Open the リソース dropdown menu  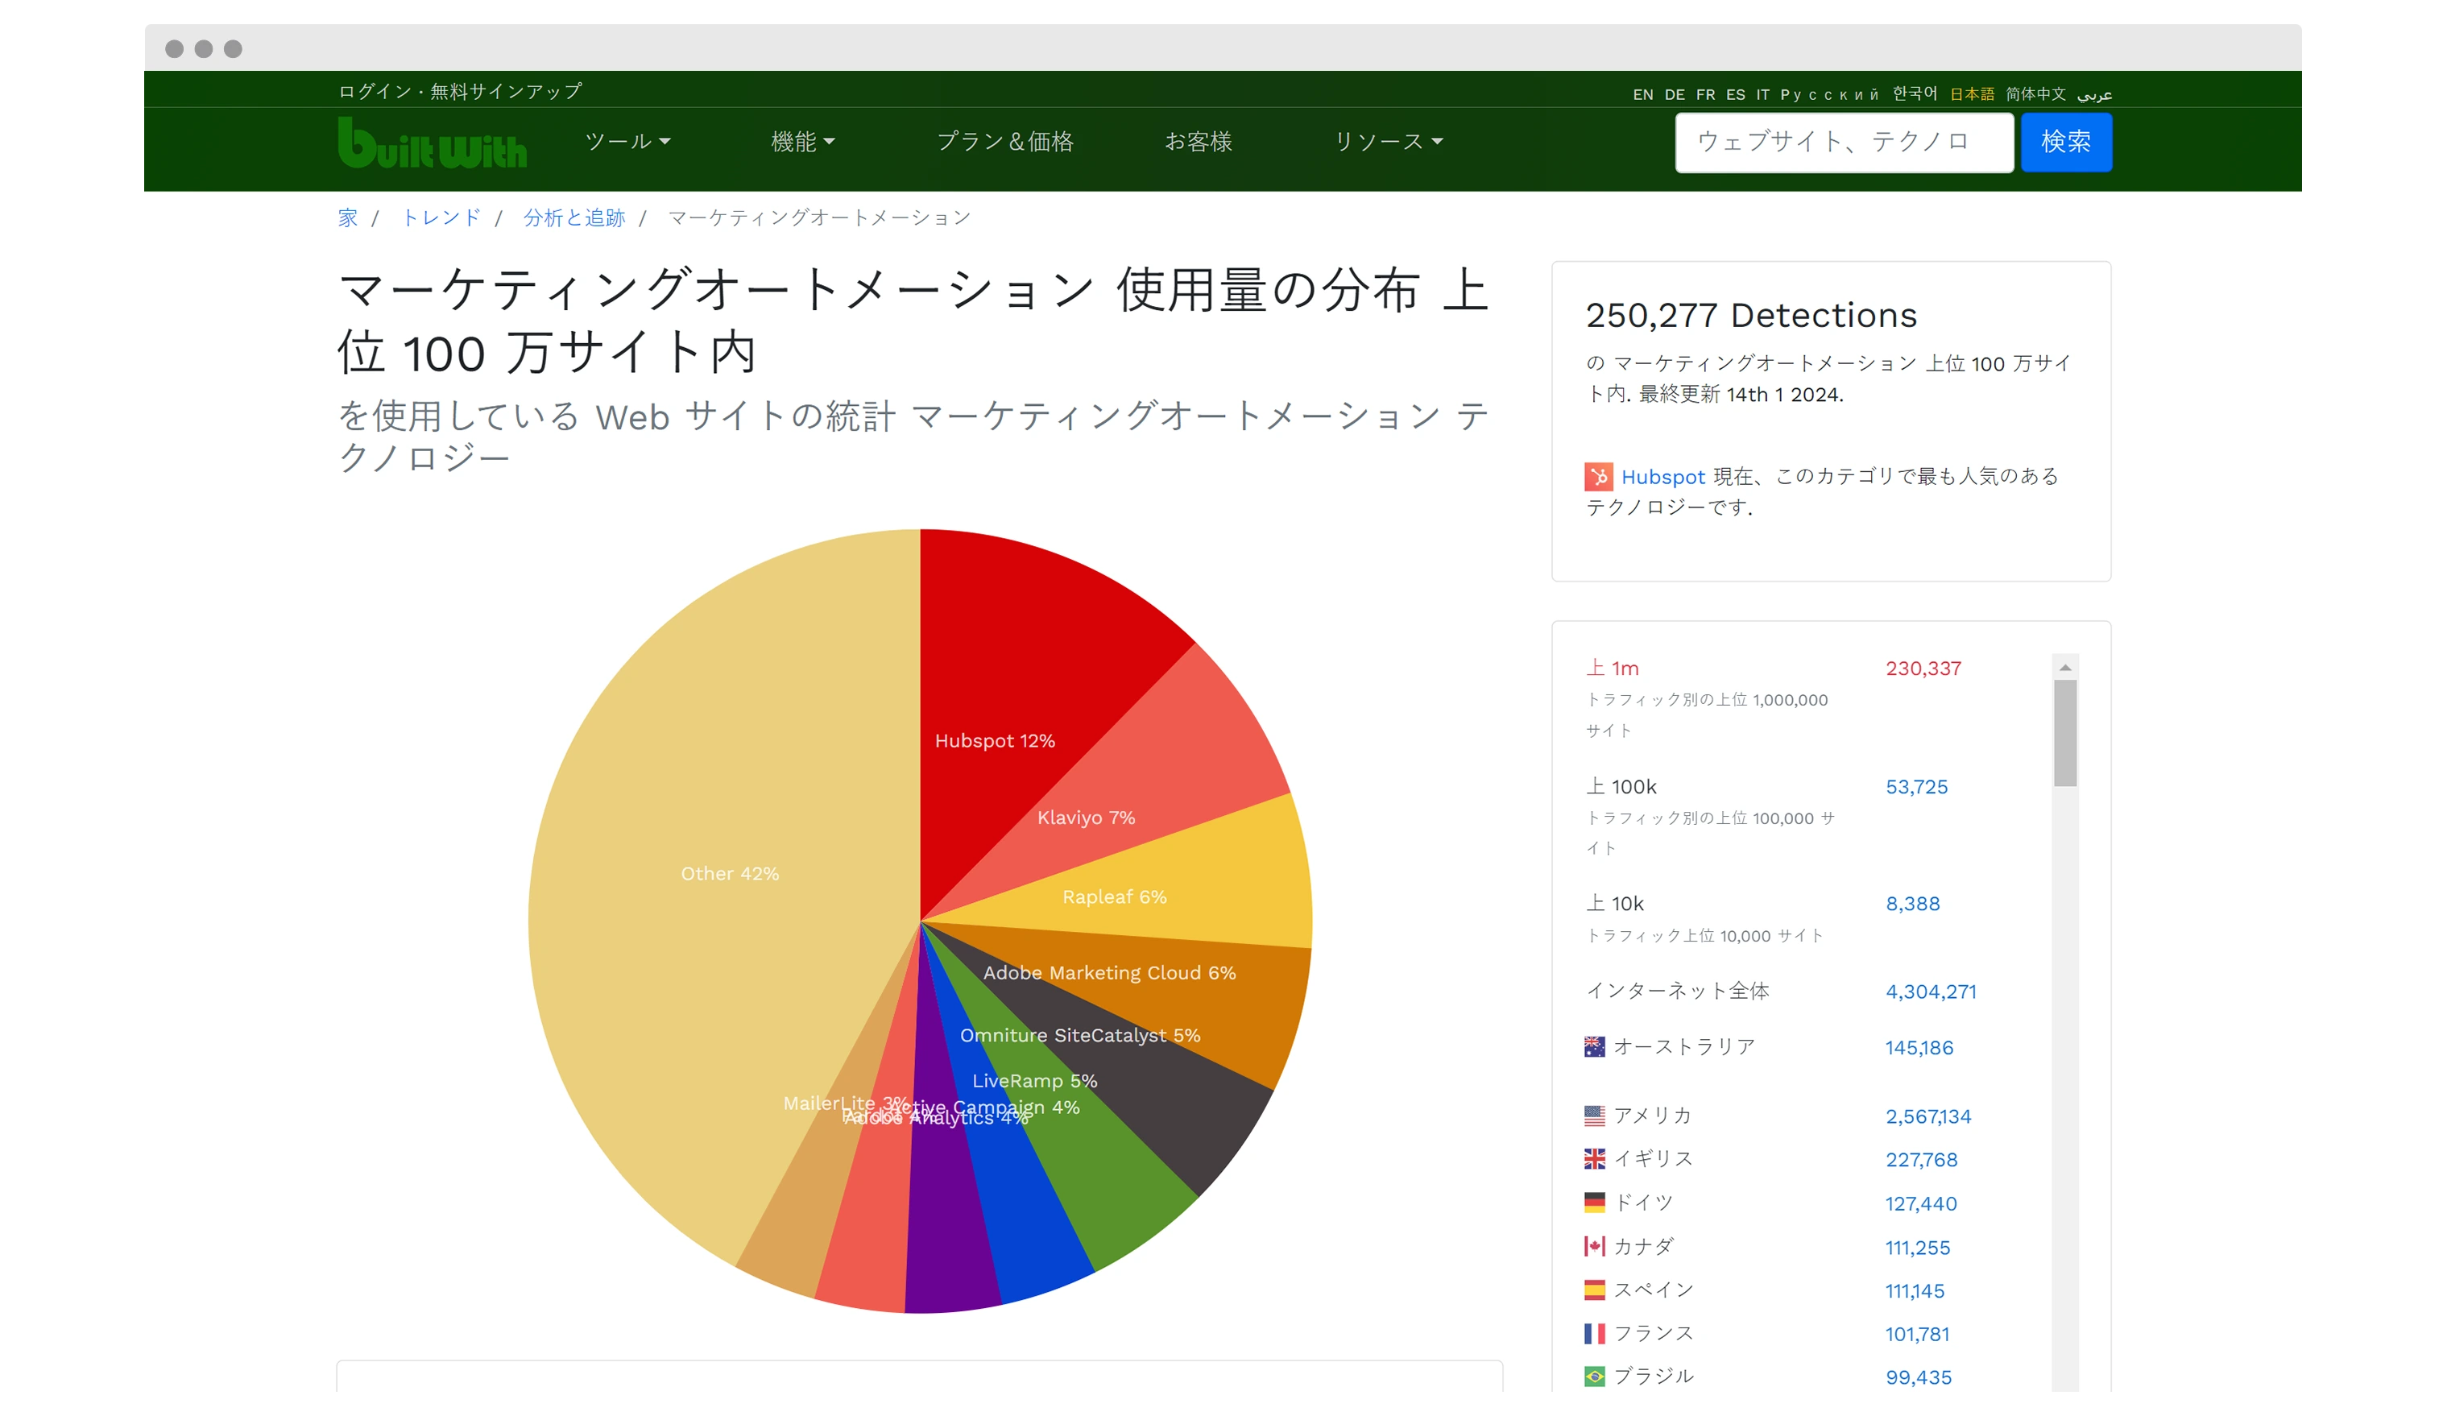1389,142
